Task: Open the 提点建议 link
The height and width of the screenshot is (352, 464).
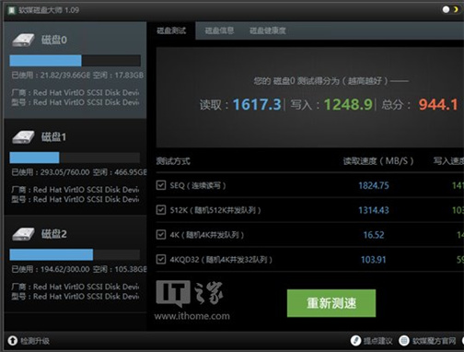Action: 377,341
